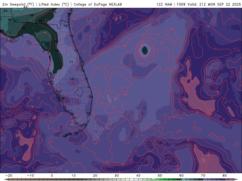Viewport: 242px width, 181px height.
Task: Click the "64" dewpoint value at the map's top-left
Action: 5,11
